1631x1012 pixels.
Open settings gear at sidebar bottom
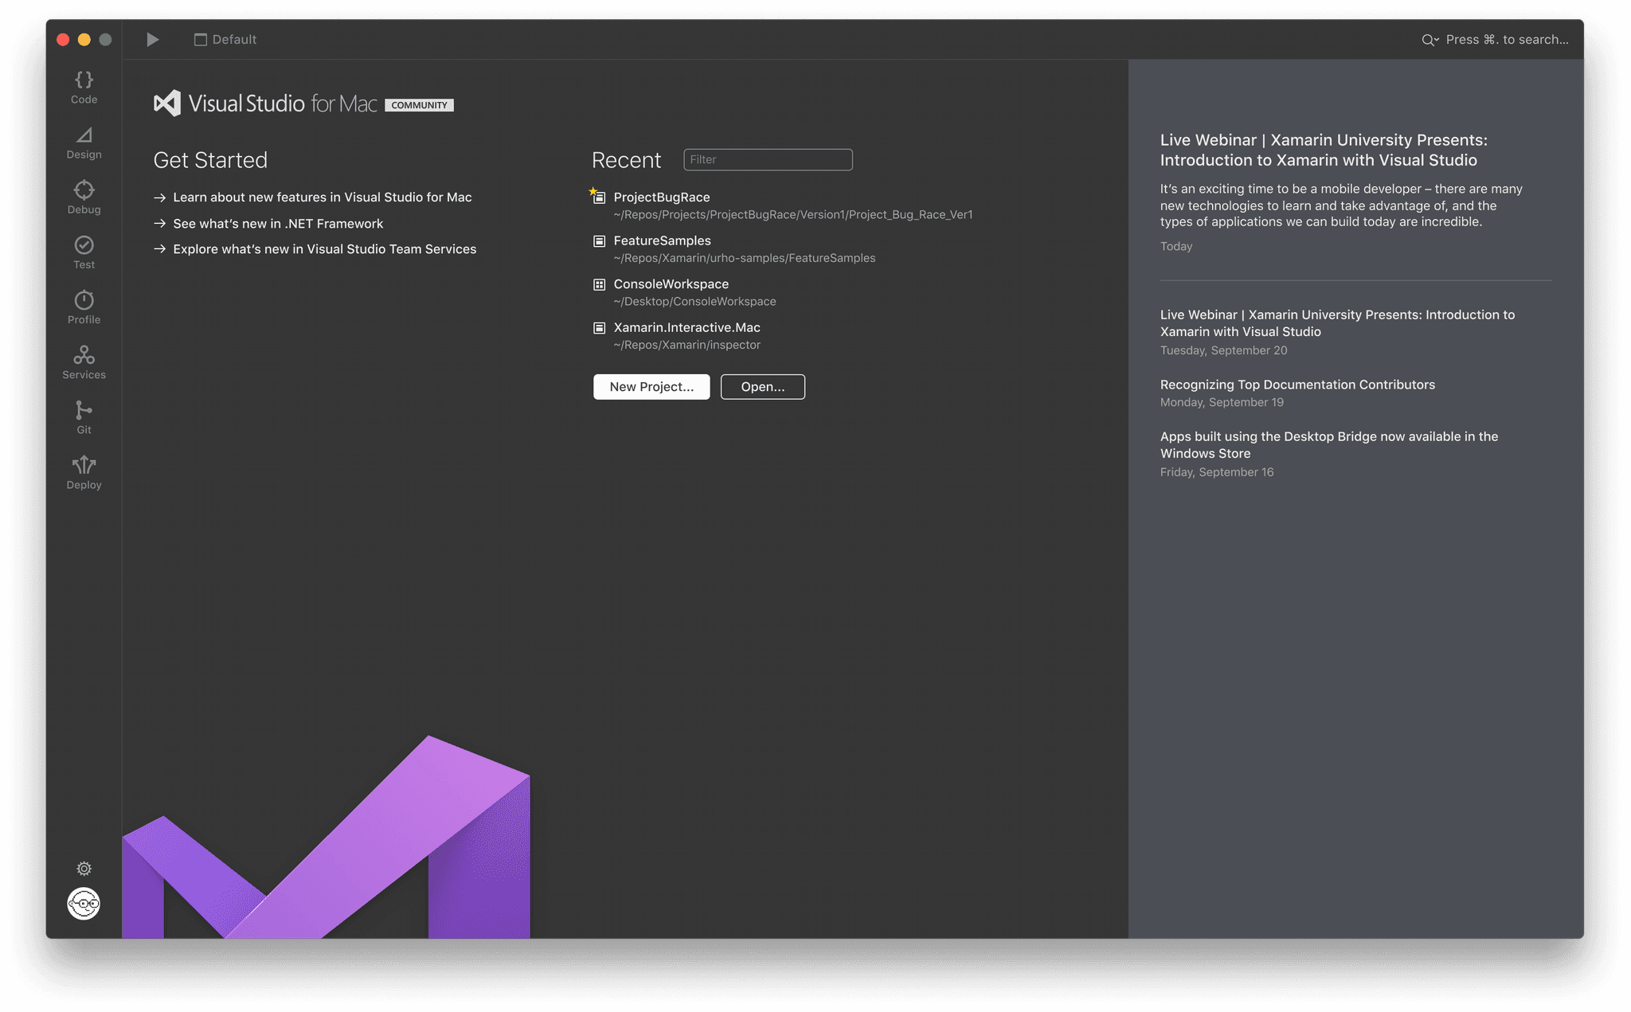pyautogui.click(x=84, y=869)
